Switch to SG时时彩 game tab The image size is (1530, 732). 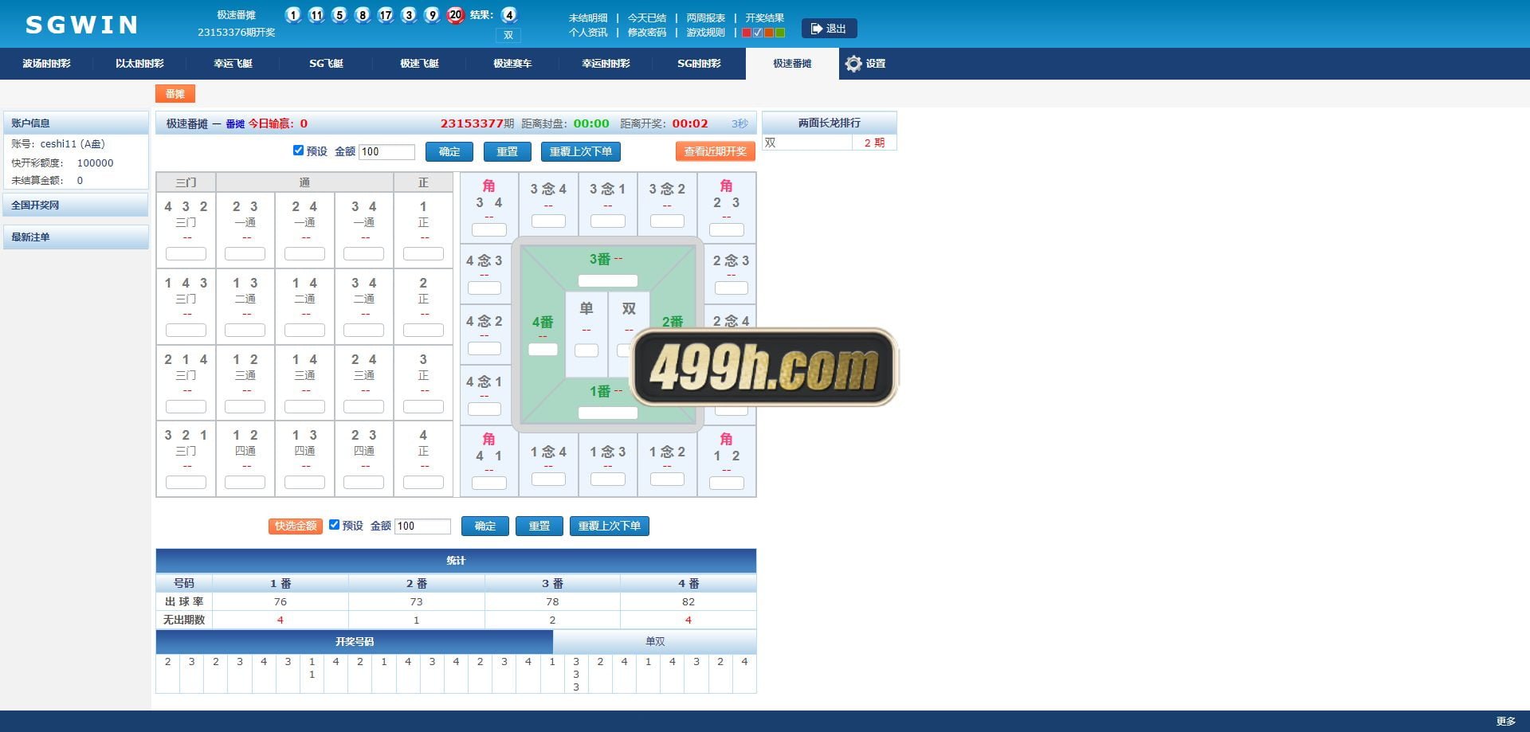click(x=699, y=64)
